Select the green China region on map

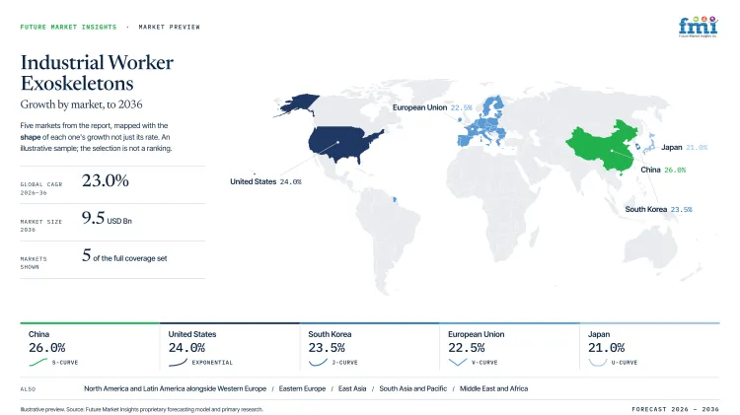point(604,146)
